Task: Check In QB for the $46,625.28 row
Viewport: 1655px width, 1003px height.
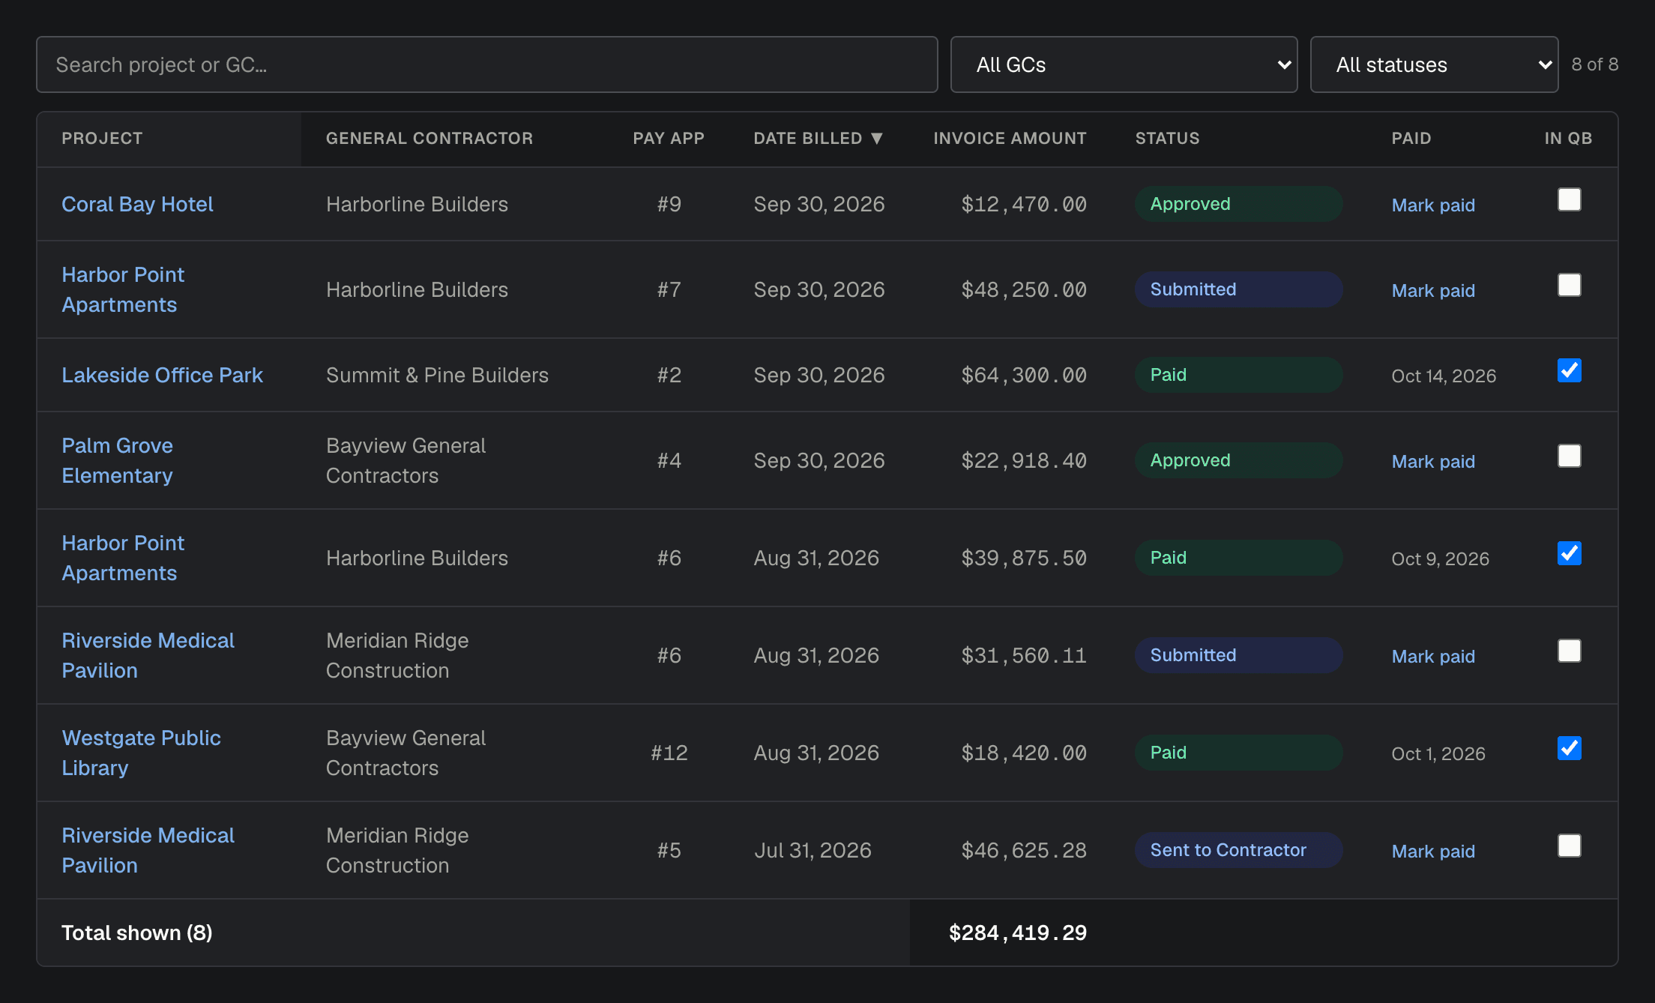Action: tap(1569, 846)
